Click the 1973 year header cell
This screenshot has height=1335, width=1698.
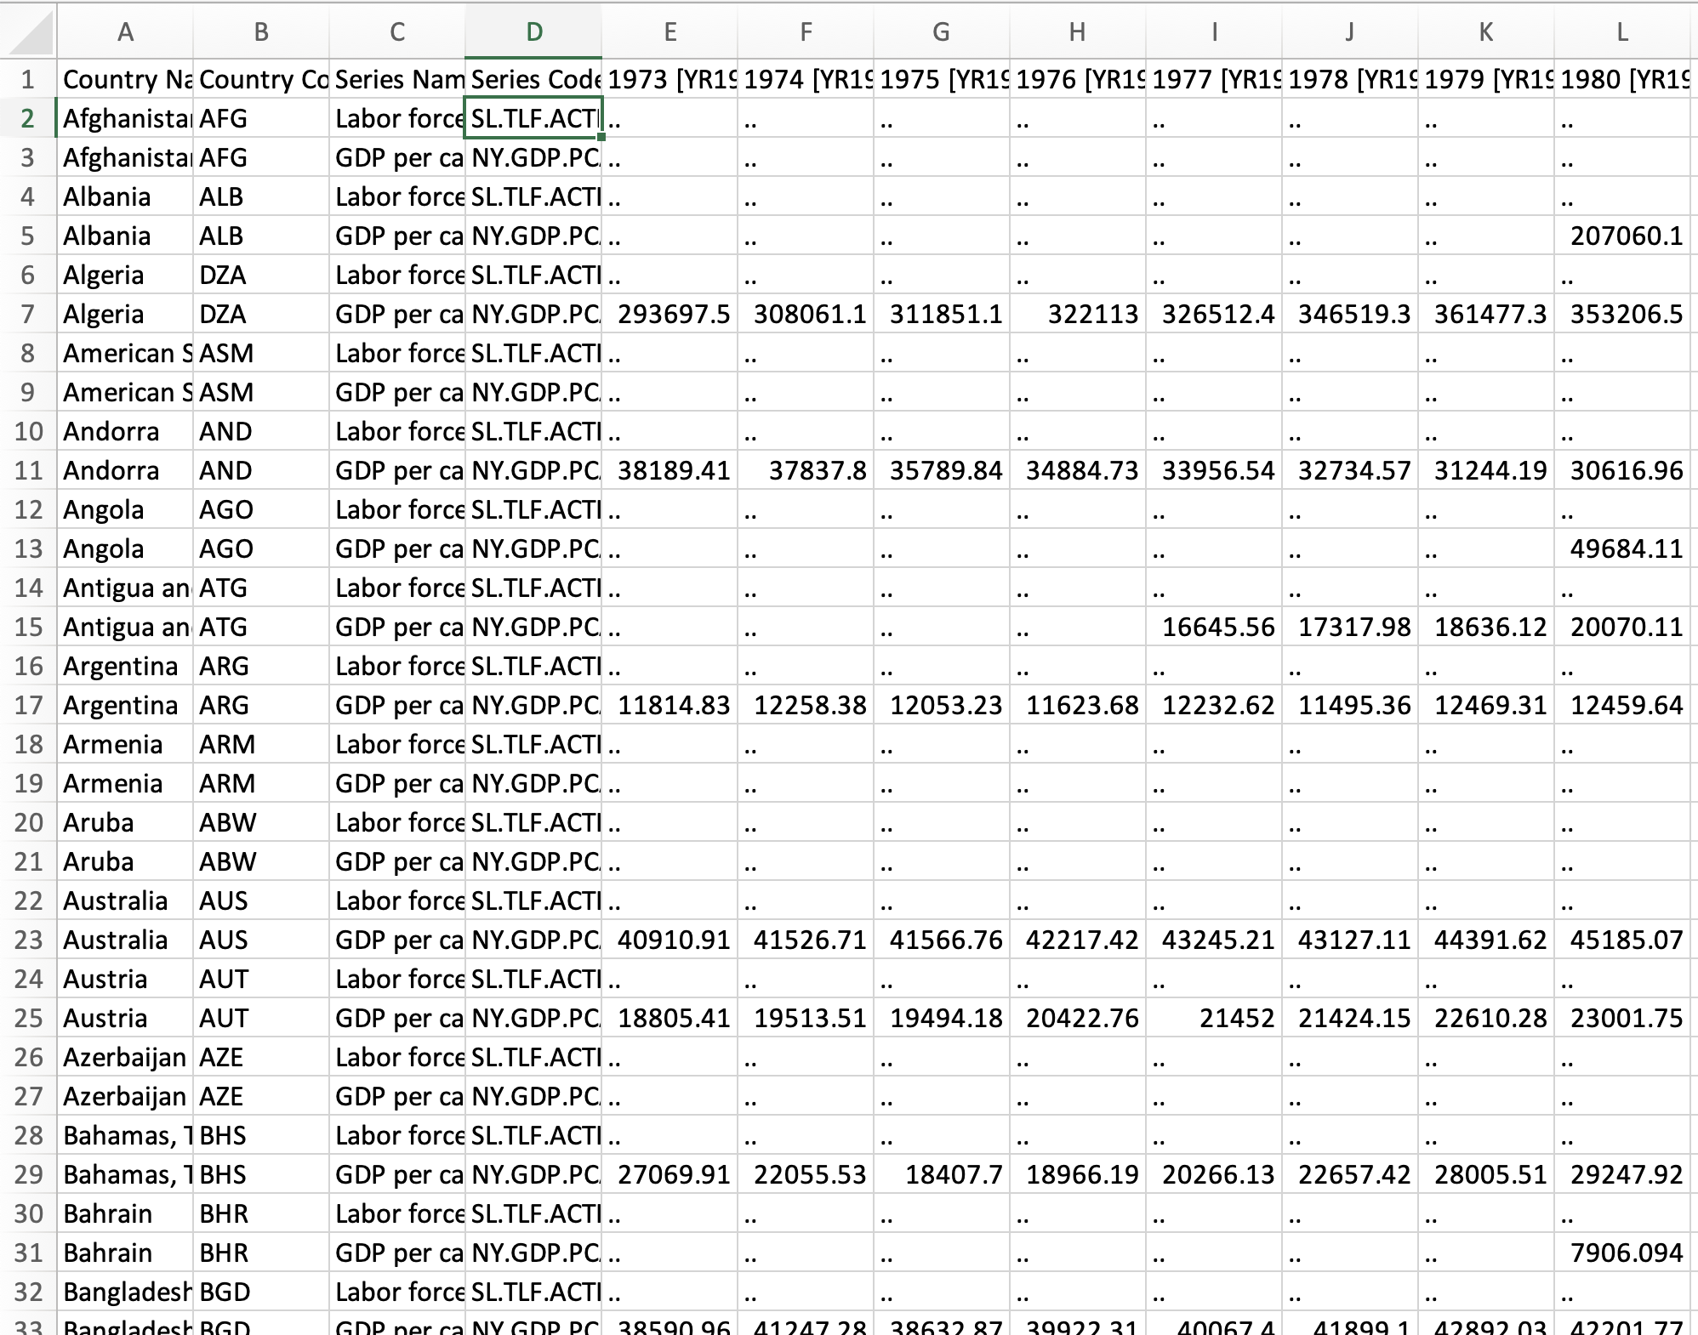click(670, 79)
